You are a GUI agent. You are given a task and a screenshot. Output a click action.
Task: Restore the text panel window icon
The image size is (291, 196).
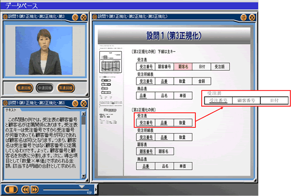74,103
